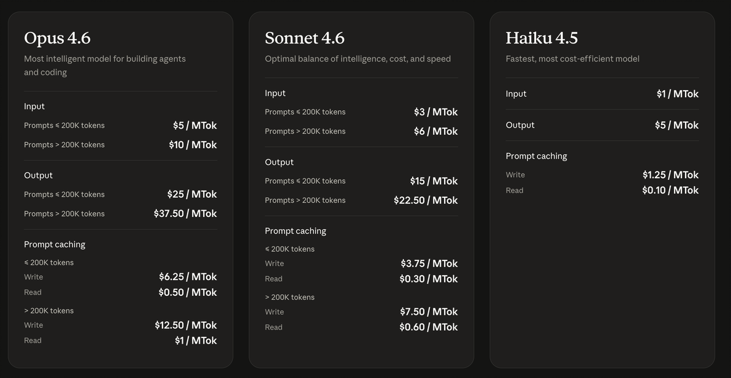Click the Fastest, most cost-efficient model description
This screenshot has height=378, width=731.
pos(573,59)
